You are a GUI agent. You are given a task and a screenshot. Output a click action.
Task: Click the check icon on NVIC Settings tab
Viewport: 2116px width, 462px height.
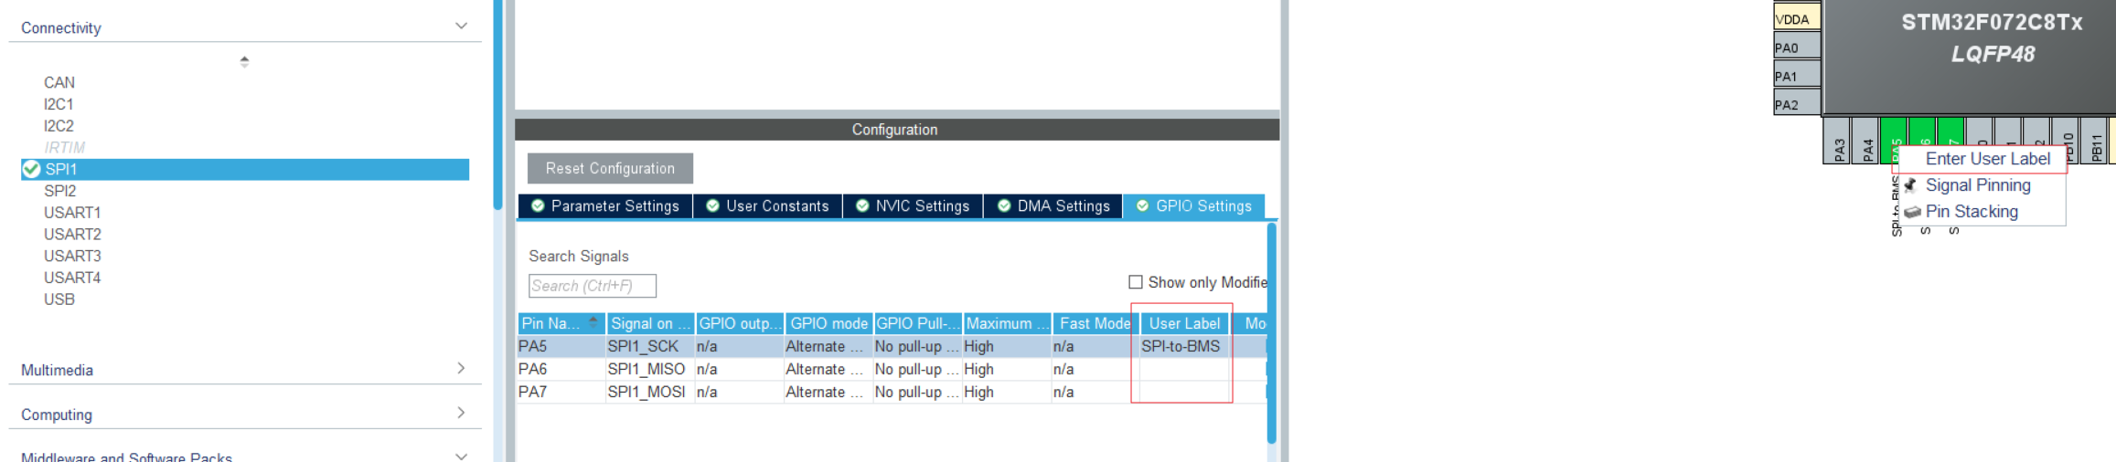pyautogui.click(x=862, y=206)
